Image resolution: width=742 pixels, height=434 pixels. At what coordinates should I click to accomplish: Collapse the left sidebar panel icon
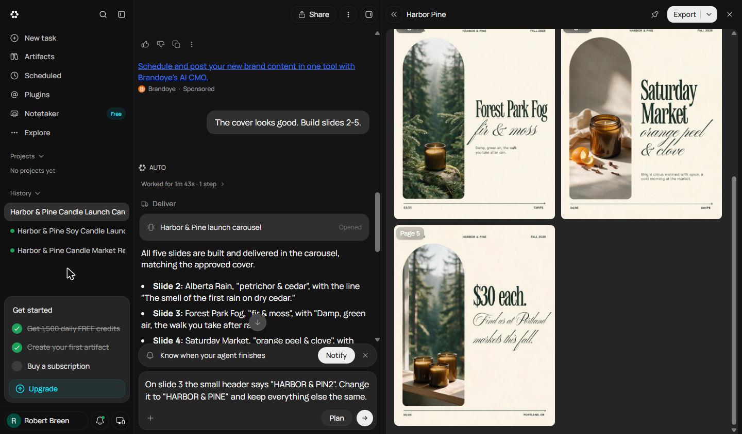[x=122, y=14]
